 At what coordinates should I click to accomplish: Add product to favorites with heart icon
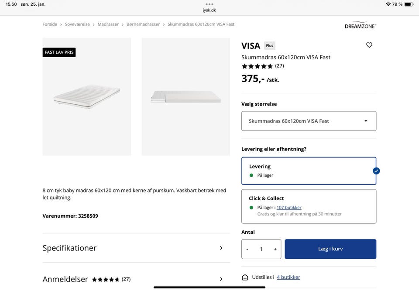(369, 45)
